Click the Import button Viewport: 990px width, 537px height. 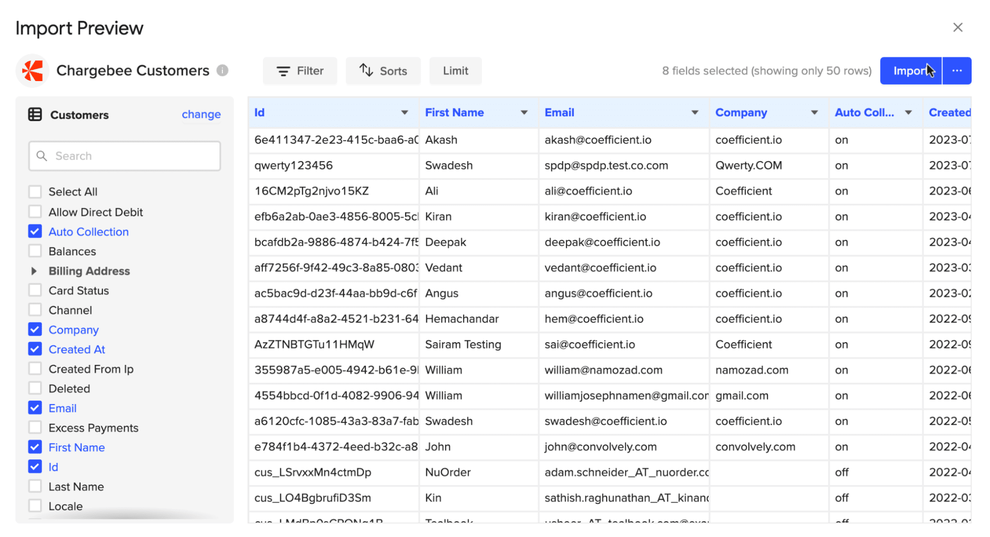tap(911, 71)
